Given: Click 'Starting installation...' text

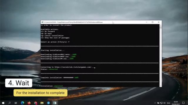Looking at the screenshot, I should (52, 50).
